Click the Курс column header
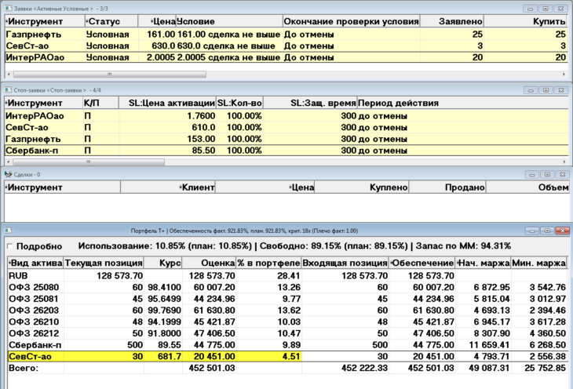Viewport: 573px width, 389px height. click(x=162, y=263)
